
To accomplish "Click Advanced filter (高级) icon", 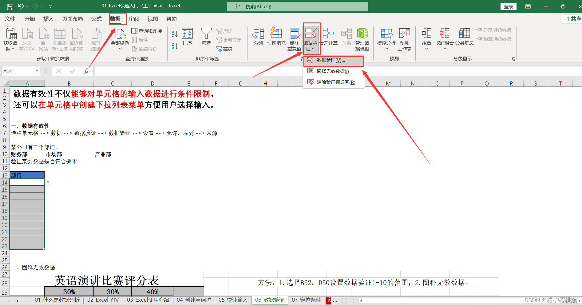I will (224, 49).
